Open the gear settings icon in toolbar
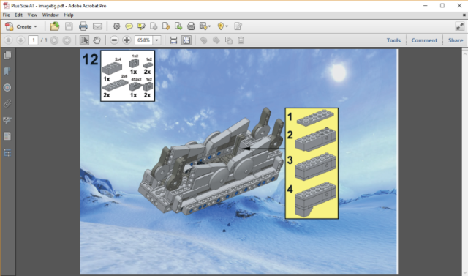The height and width of the screenshot is (276, 468). pos(117,26)
